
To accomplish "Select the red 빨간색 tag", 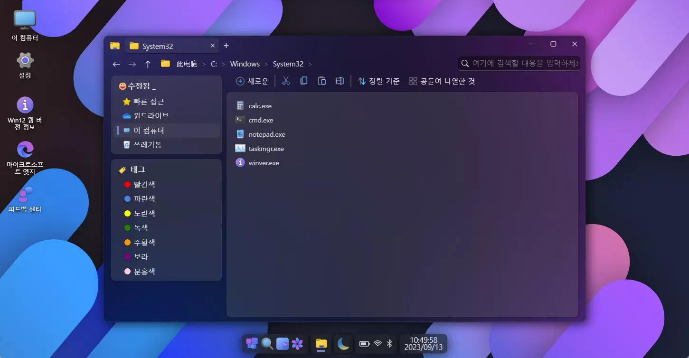I will (x=166, y=184).
